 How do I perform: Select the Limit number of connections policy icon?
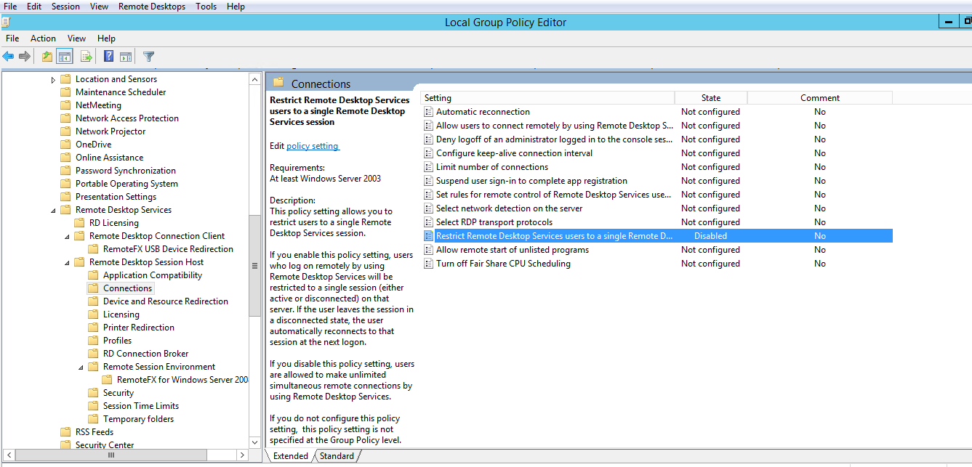429,167
